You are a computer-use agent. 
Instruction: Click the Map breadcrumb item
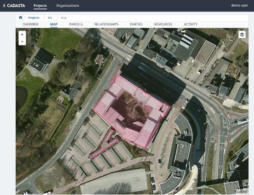[x=63, y=18]
